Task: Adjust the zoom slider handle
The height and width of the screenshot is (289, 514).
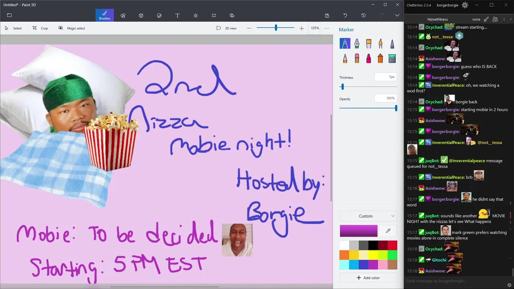Action: coord(276,28)
